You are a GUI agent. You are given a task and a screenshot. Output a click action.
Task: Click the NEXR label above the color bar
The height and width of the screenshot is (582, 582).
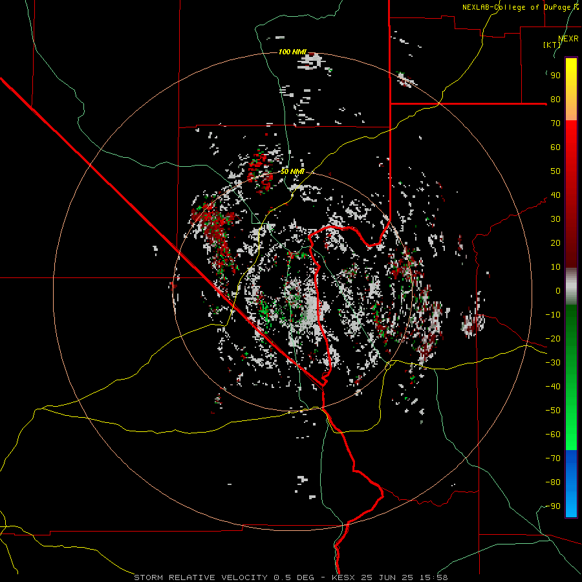(x=568, y=39)
